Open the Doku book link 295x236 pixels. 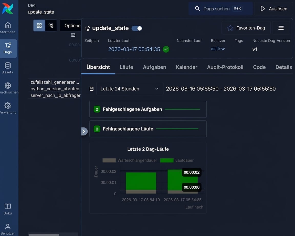tap(8, 209)
